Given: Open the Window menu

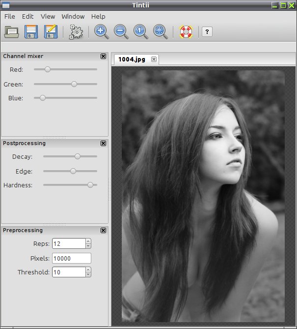Looking at the screenshot, I should [x=73, y=17].
